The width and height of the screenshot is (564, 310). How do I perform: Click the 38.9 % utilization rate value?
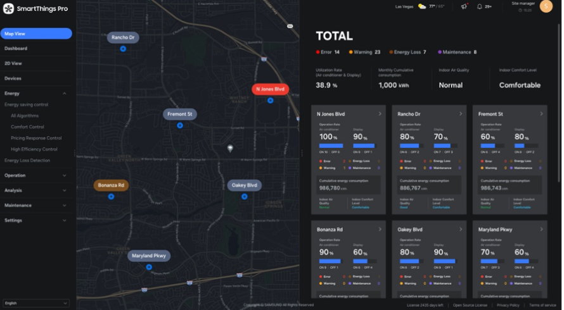326,85
